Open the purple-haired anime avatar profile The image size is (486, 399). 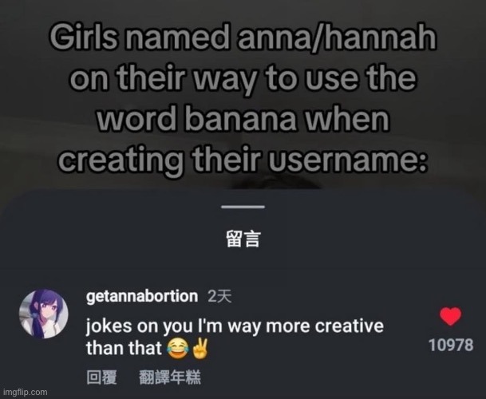click(44, 314)
